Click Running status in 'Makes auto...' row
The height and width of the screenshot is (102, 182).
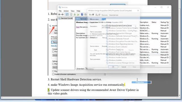coord(155,33)
